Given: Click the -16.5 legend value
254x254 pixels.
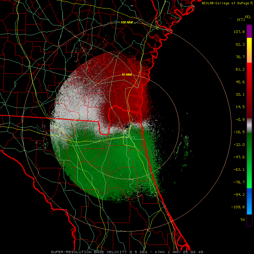Looking at the screenshot, I should tap(239, 132).
